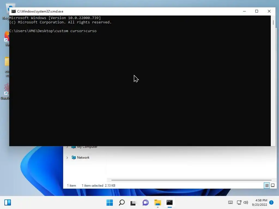279x209 pixels.
Task: Click '1 item' status bar text
Action: click(72, 186)
